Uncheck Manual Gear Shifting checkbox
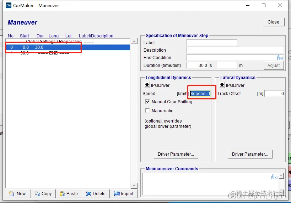Viewport: 291px width, 203px height. (x=147, y=101)
